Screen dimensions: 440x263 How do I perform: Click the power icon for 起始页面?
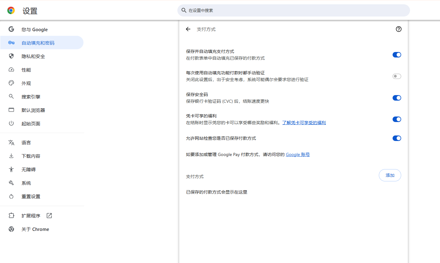(x=11, y=124)
